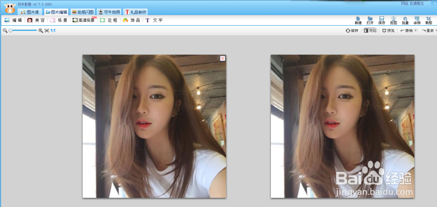Open the 礼品制作 gift making tab
437x207 pixels.
[135, 12]
